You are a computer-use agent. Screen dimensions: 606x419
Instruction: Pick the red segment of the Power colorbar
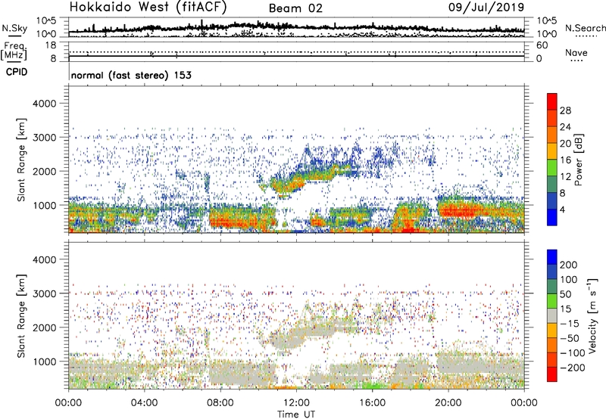tap(552, 102)
